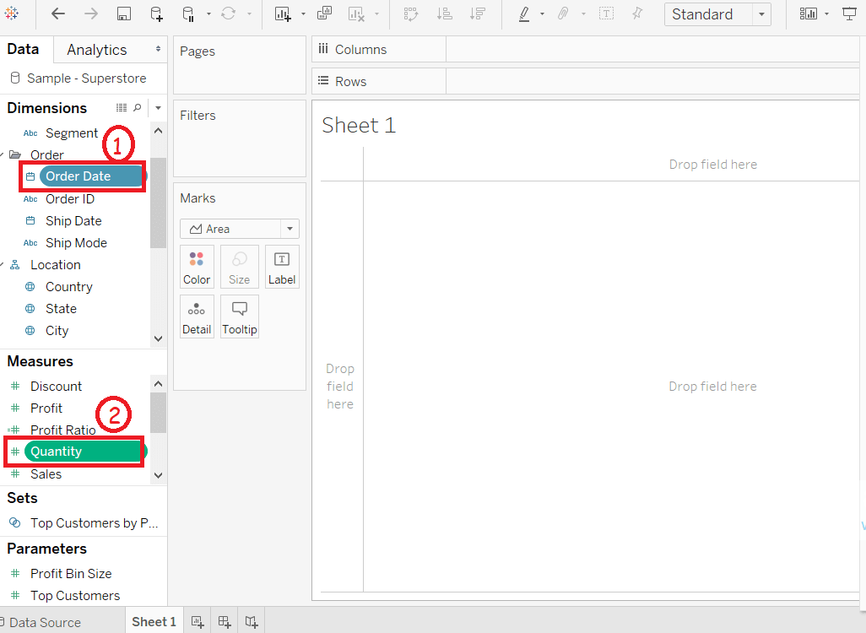Open the New Worksheet dropdown arrow
The height and width of the screenshot is (633, 866).
[x=303, y=14]
